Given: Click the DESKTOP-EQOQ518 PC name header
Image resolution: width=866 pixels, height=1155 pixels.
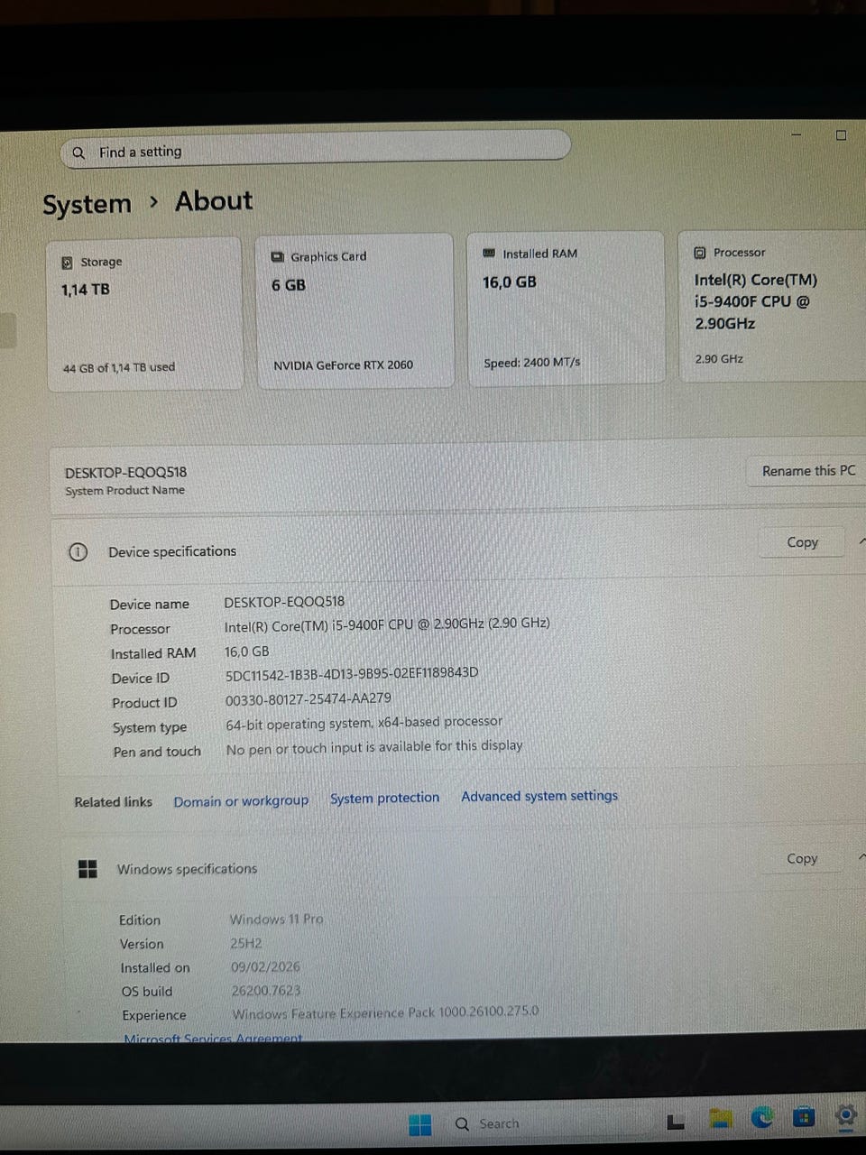Looking at the screenshot, I should [x=125, y=473].
